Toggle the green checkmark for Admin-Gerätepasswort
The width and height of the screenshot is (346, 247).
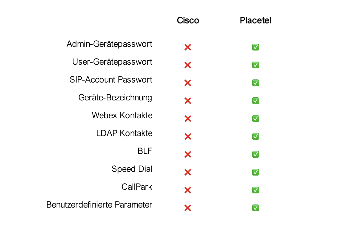pos(256,47)
